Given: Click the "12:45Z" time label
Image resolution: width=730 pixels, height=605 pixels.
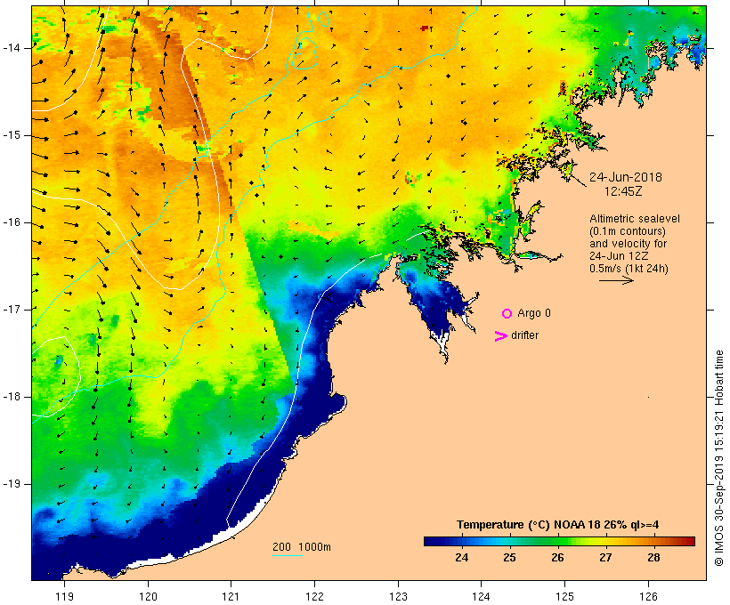Looking at the screenshot, I should click(623, 191).
